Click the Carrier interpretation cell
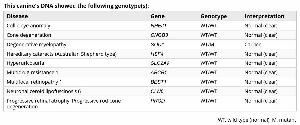300x125 pixels. (x=252, y=45)
